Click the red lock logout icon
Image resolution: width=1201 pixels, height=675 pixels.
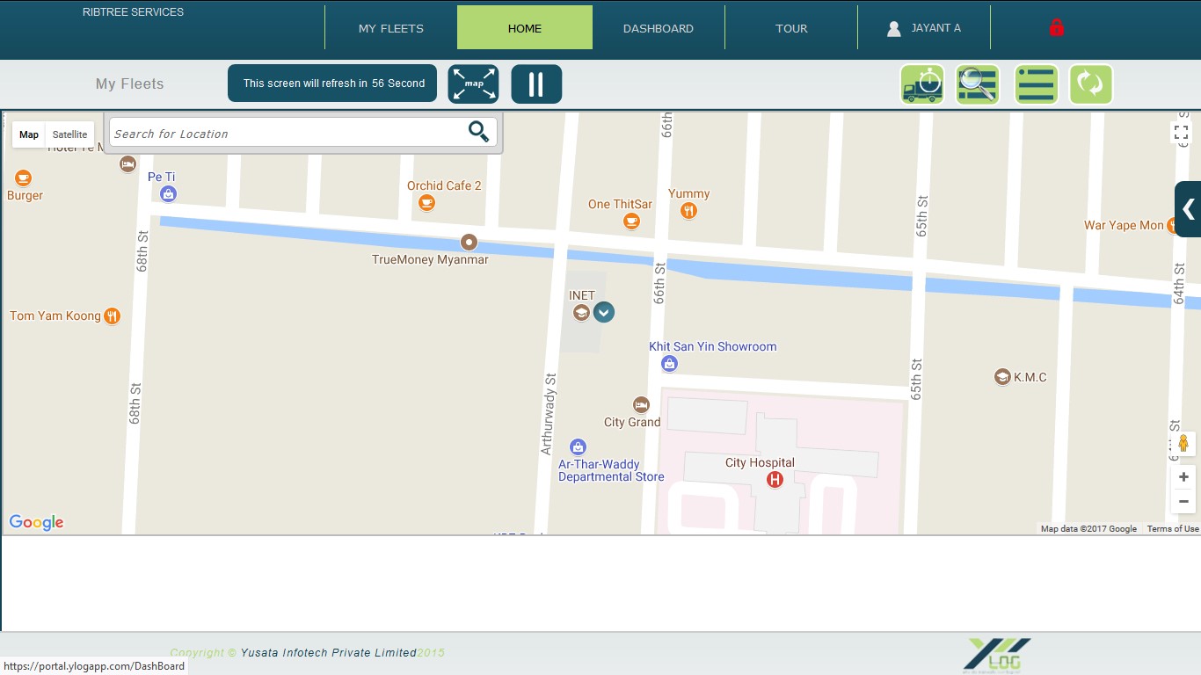point(1057,28)
